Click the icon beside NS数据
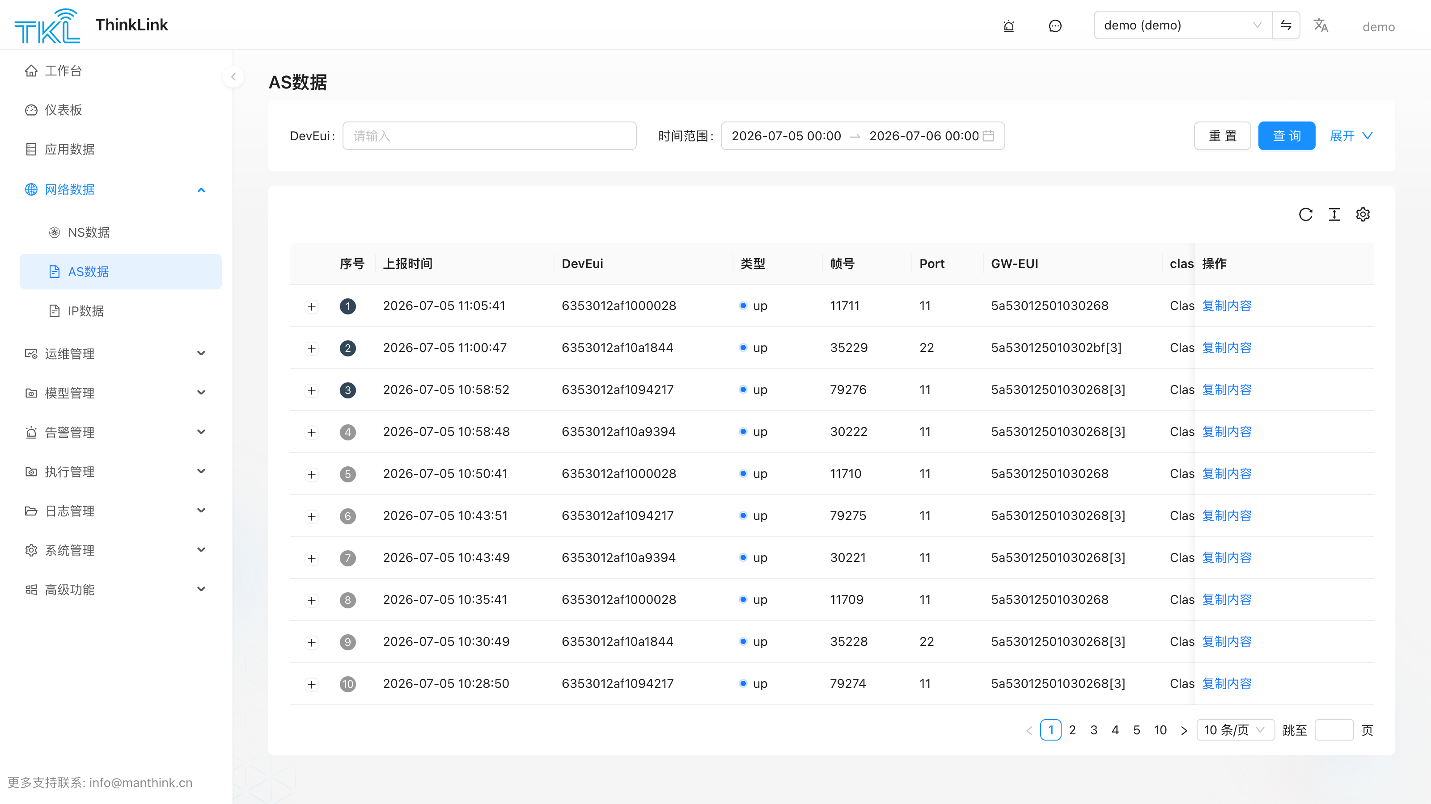 tap(55, 232)
